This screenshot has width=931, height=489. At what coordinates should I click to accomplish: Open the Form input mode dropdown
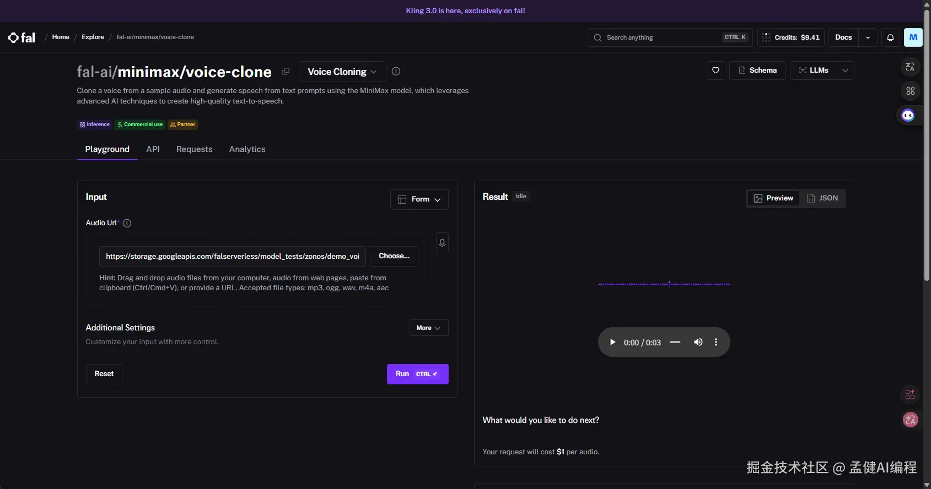pyautogui.click(x=419, y=199)
